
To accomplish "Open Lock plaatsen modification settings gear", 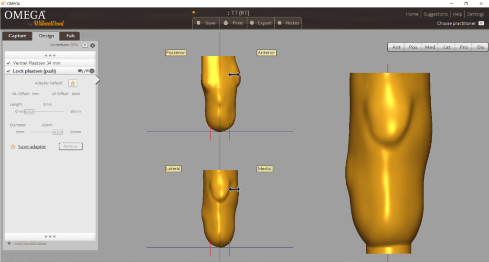I will click(92, 71).
